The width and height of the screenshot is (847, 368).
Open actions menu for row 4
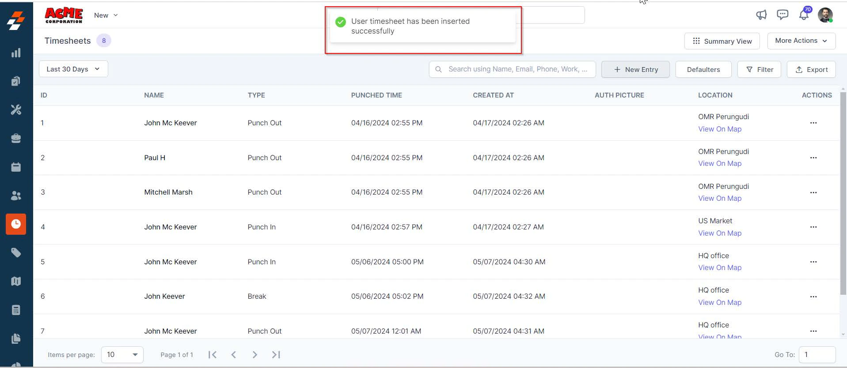pos(813,227)
